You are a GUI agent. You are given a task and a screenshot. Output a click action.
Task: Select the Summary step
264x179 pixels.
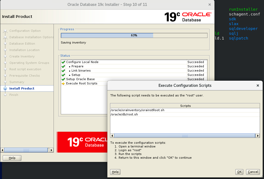17,82
